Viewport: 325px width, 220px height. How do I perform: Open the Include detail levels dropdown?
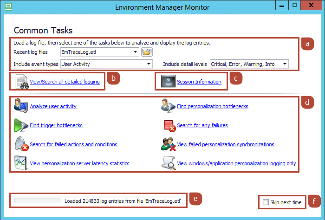[285, 64]
